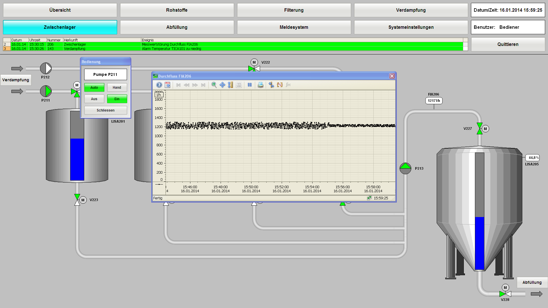Click the Quittieren acknowledge button

[508, 44]
